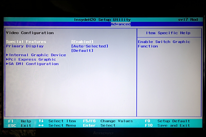206x137 pixels.
Task: Click ESC Exit in the footer
Action: pos(20,125)
